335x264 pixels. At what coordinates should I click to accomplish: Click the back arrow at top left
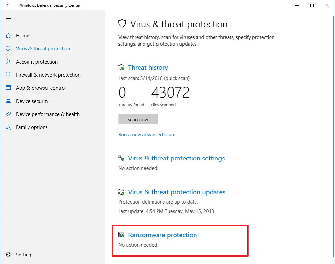coord(8,5)
